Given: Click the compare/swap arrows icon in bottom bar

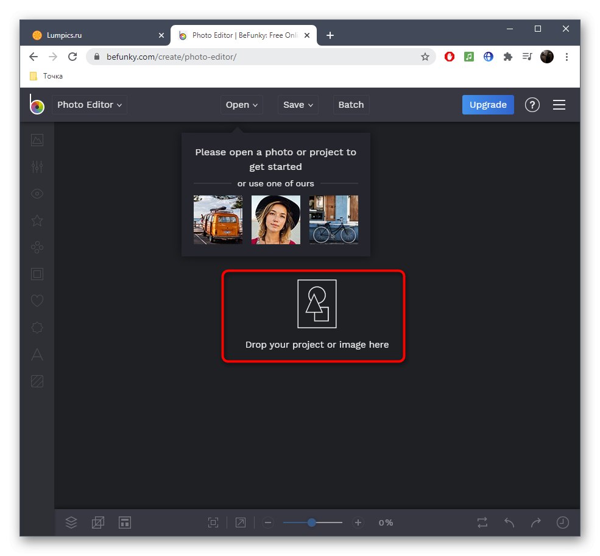Looking at the screenshot, I should 482,523.
